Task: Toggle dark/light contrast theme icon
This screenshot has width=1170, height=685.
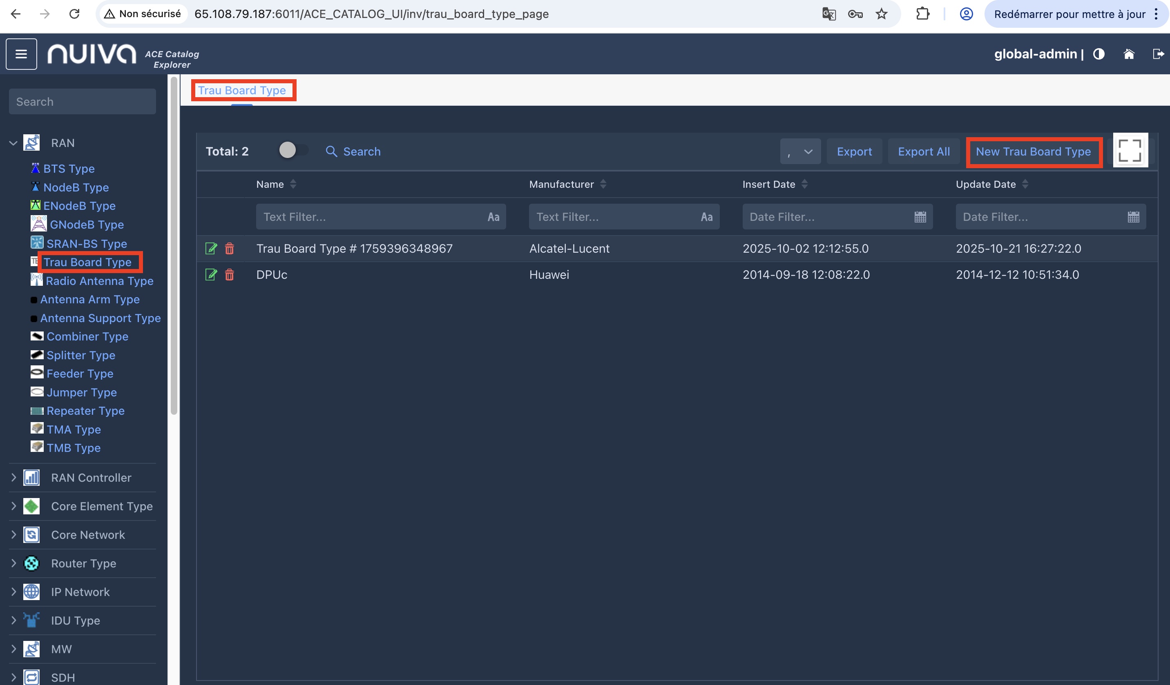Action: (x=1099, y=54)
